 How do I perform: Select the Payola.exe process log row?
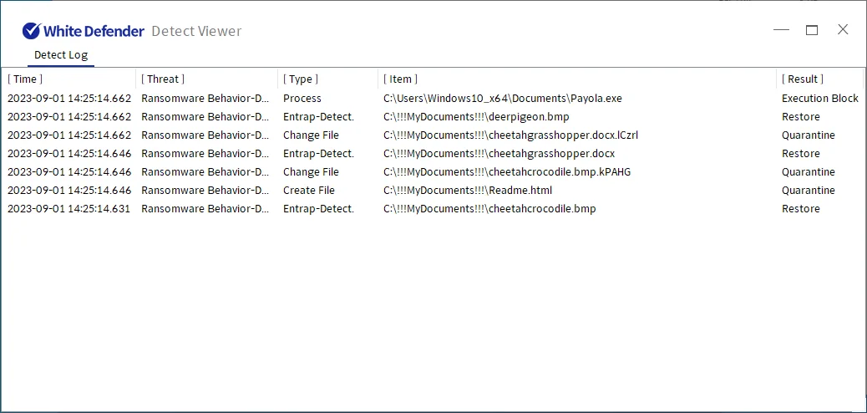point(502,99)
